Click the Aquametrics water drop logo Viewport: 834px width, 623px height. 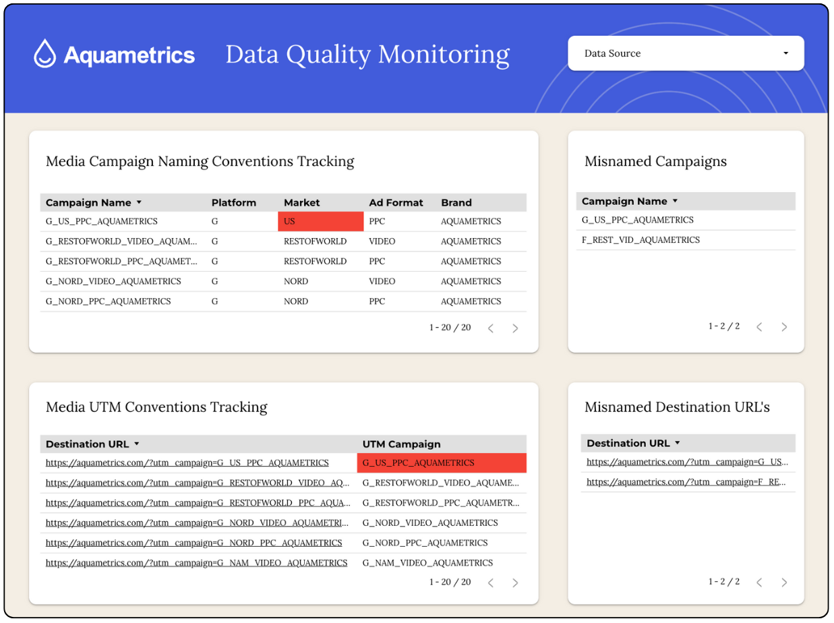pyautogui.click(x=45, y=54)
